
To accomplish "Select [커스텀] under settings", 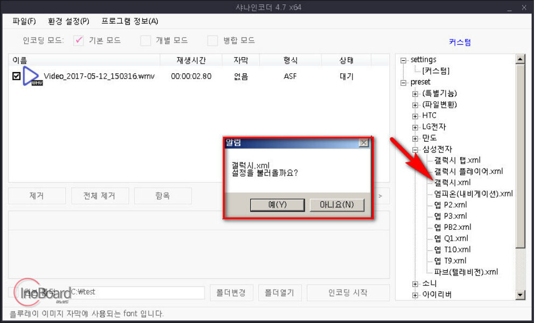I will [436, 71].
